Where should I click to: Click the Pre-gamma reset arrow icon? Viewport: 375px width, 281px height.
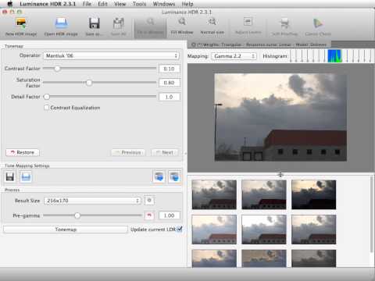tap(149, 215)
